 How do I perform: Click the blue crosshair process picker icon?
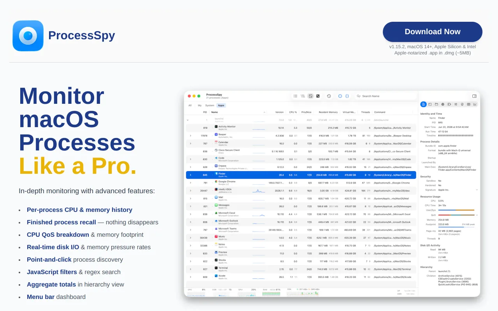340,96
